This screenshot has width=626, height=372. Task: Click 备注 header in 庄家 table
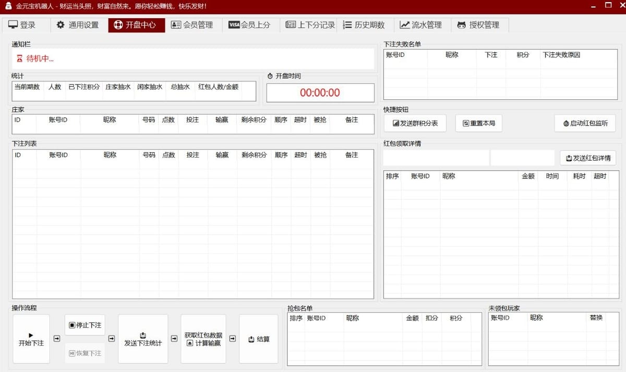pyautogui.click(x=352, y=120)
